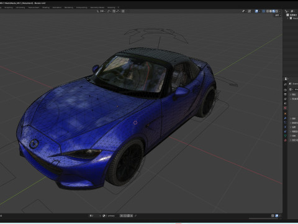298x224 pixels.
Task: Open the UV Editing workspace tab
Action: tap(20, 7)
